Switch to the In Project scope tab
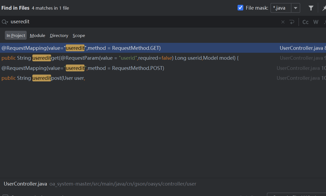This screenshot has width=326, height=196. pyautogui.click(x=16, y=35)
